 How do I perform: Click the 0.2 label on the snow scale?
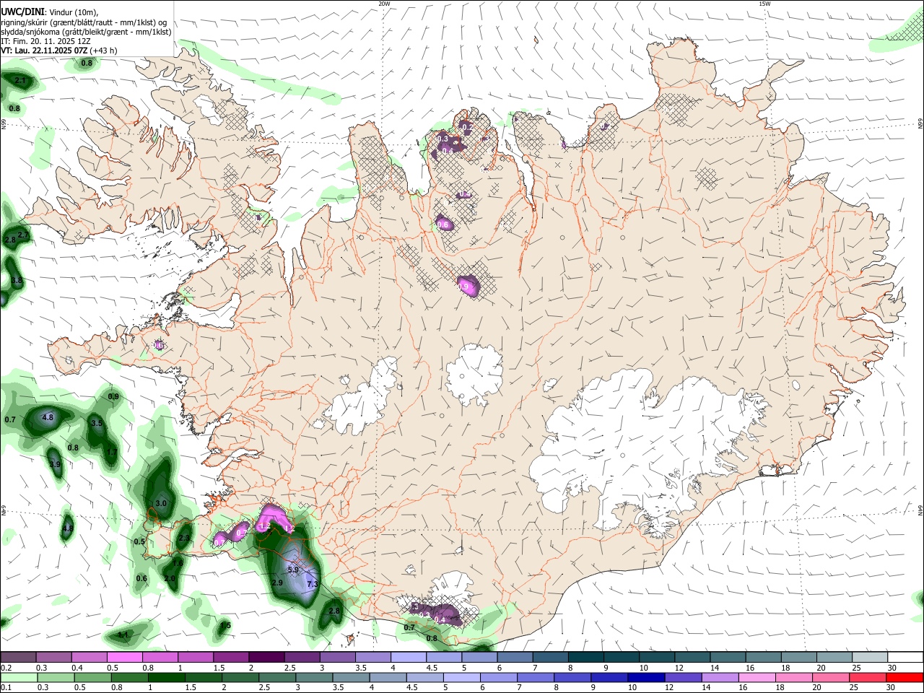6,668
